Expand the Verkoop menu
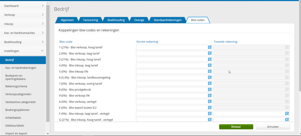Screen dimensions: 301x136 [x=23, y=15]
